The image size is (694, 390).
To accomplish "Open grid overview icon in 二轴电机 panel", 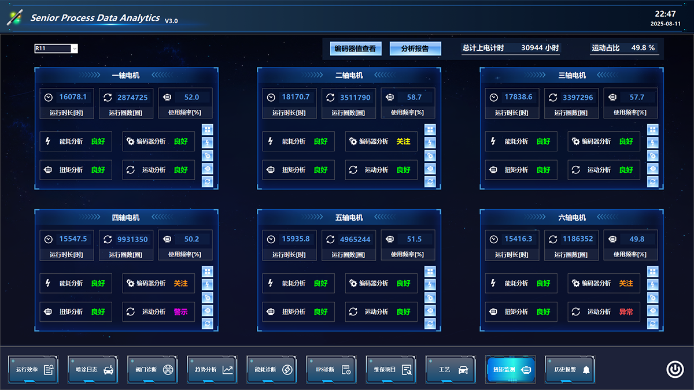I will point(430,130).
